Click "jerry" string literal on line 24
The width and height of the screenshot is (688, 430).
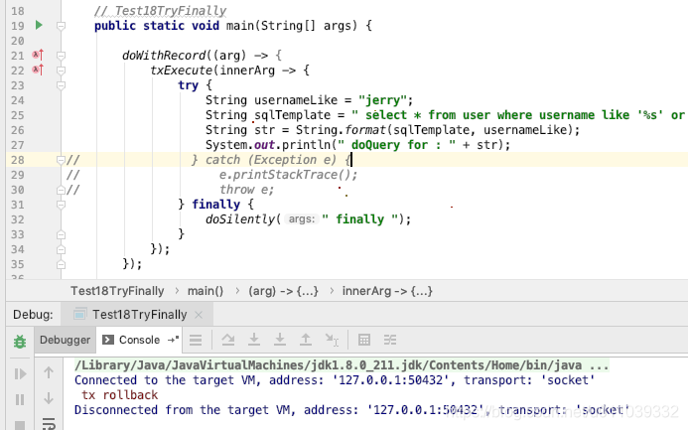[x=382, y=100]
